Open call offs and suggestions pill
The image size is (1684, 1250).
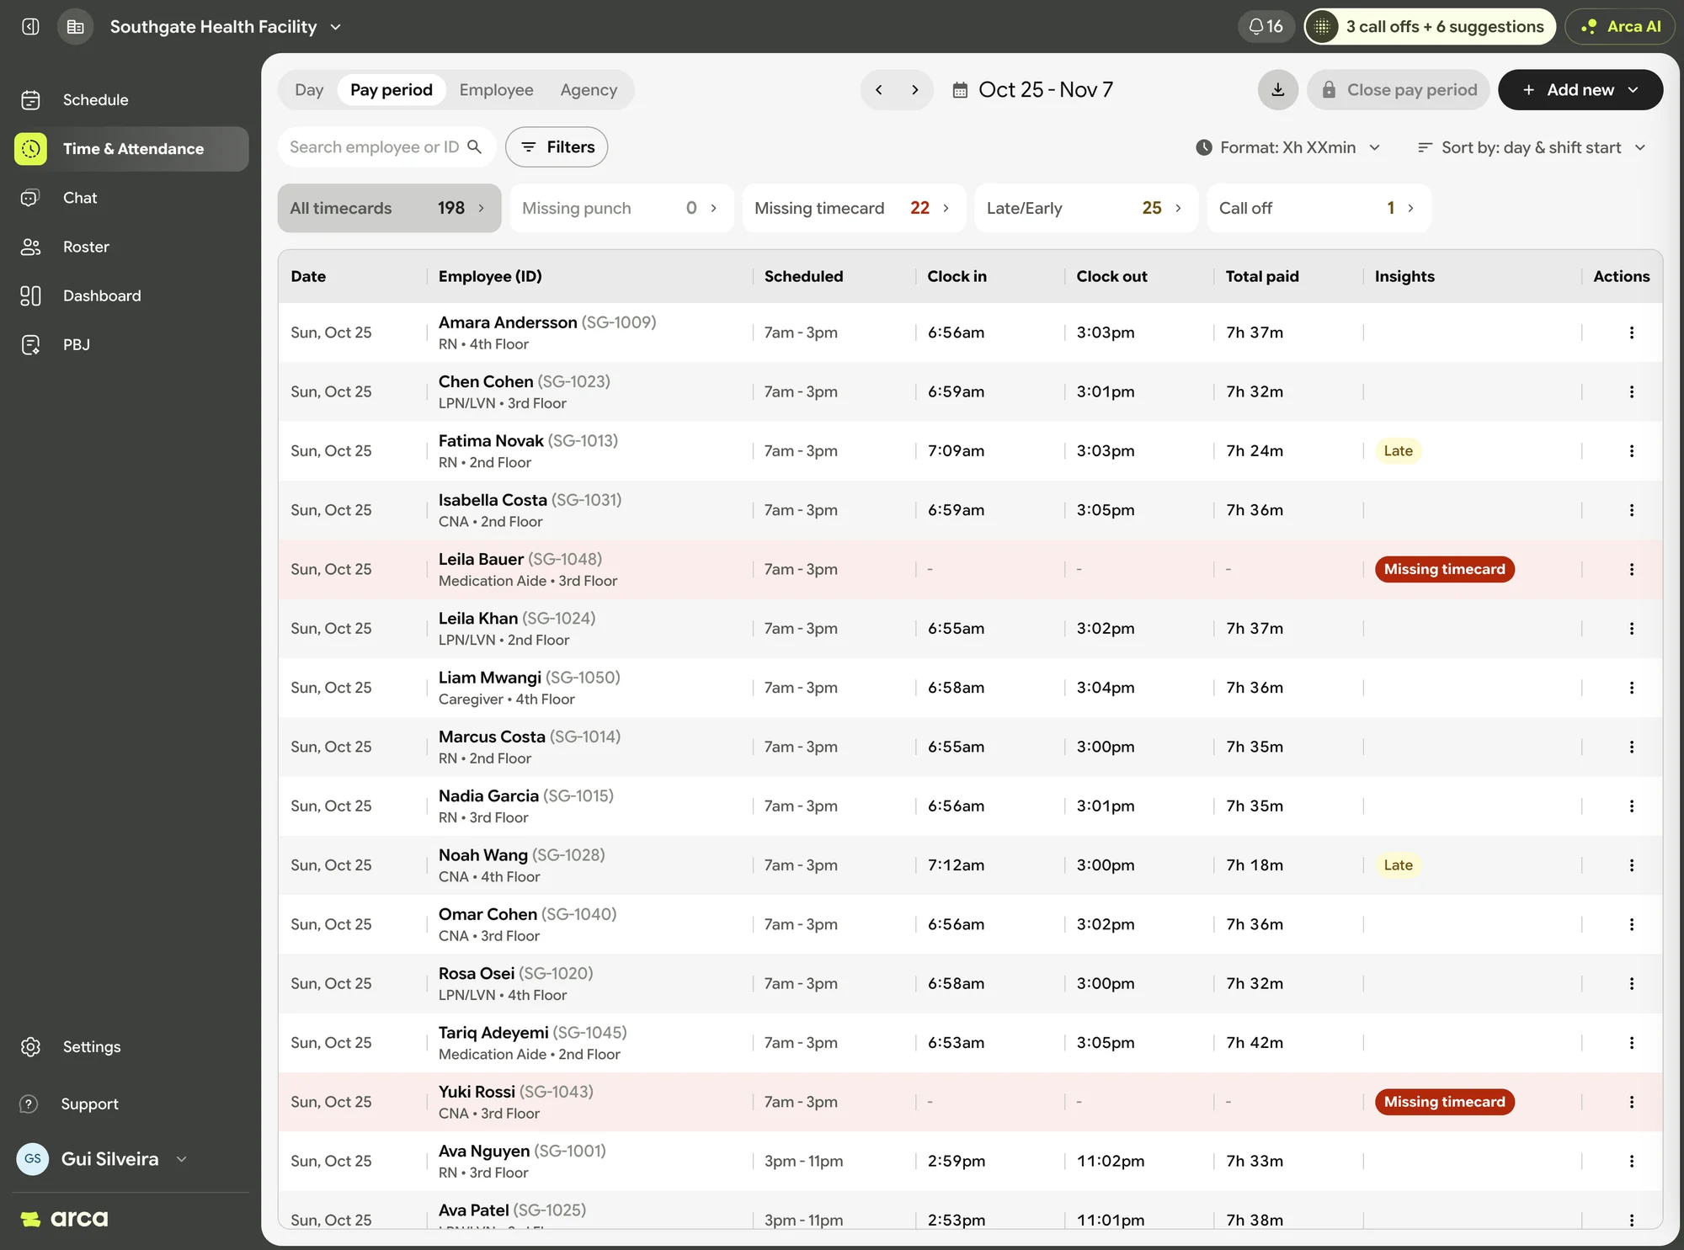coord(1430,27)
